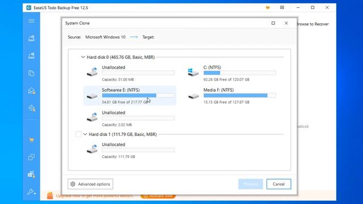
Task: Click the Advanced options button
Action: click(90, 184)
